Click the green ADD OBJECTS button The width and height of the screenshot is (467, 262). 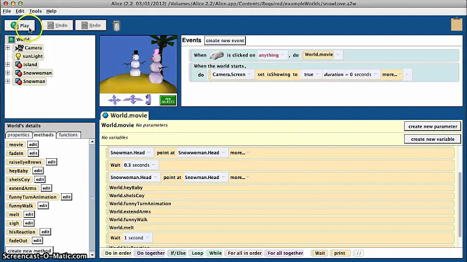[x=168, y=101]
